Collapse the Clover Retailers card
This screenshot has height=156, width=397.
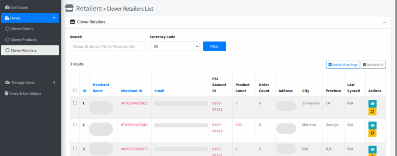384,23
